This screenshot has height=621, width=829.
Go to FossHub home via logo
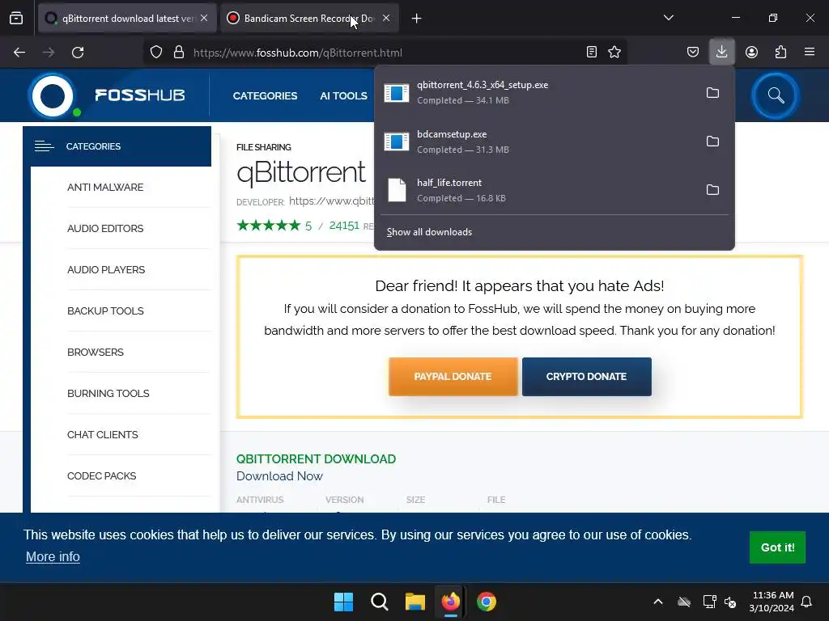(x=108, y=95)
